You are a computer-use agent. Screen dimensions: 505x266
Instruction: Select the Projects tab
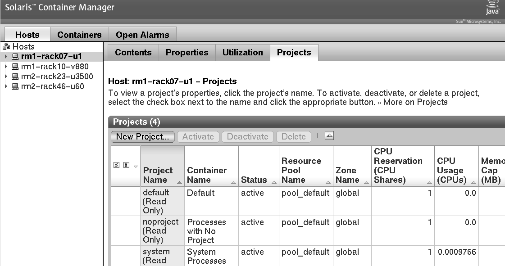click(294, 52)
